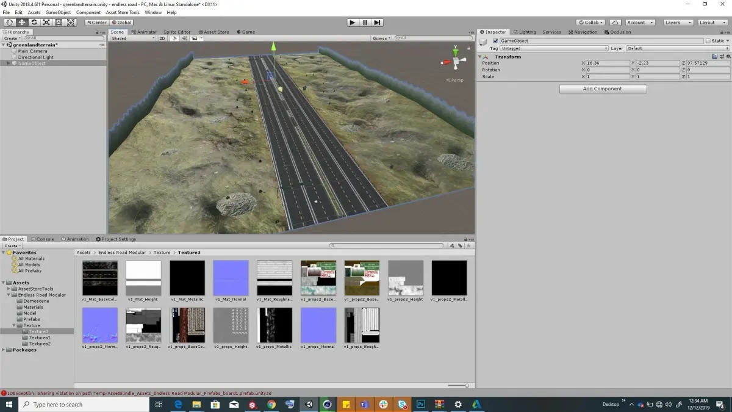Viewport: 732px width, 412px height.
Task: Open the Project Create menu button
Action: (x=11, y=245)
